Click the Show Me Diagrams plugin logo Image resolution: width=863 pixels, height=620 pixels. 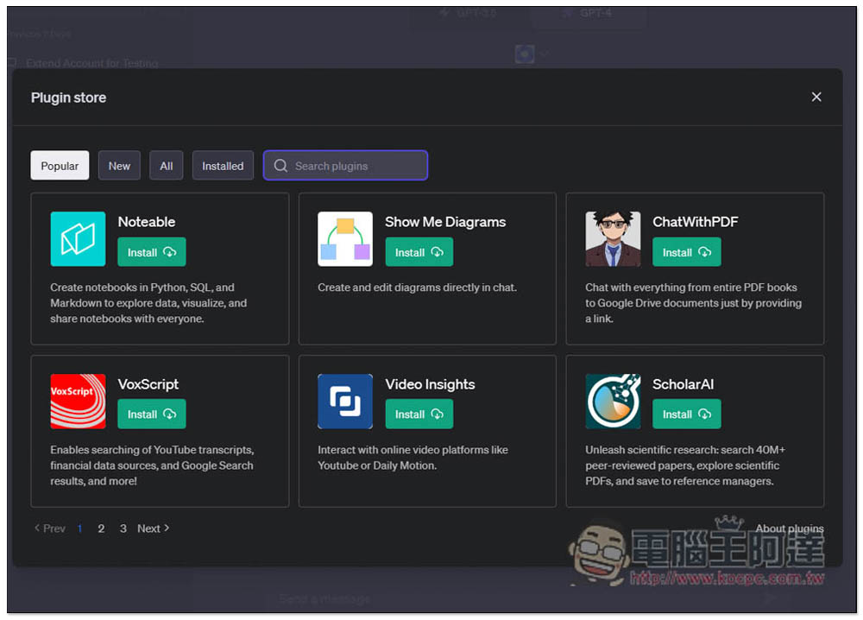pyautogui.click(x=345, y=239)
